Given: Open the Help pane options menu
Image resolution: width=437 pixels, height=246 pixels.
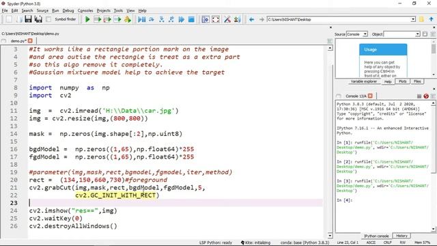Looking at the screenshot, I should pyautogui.click(x=433, y=34).
